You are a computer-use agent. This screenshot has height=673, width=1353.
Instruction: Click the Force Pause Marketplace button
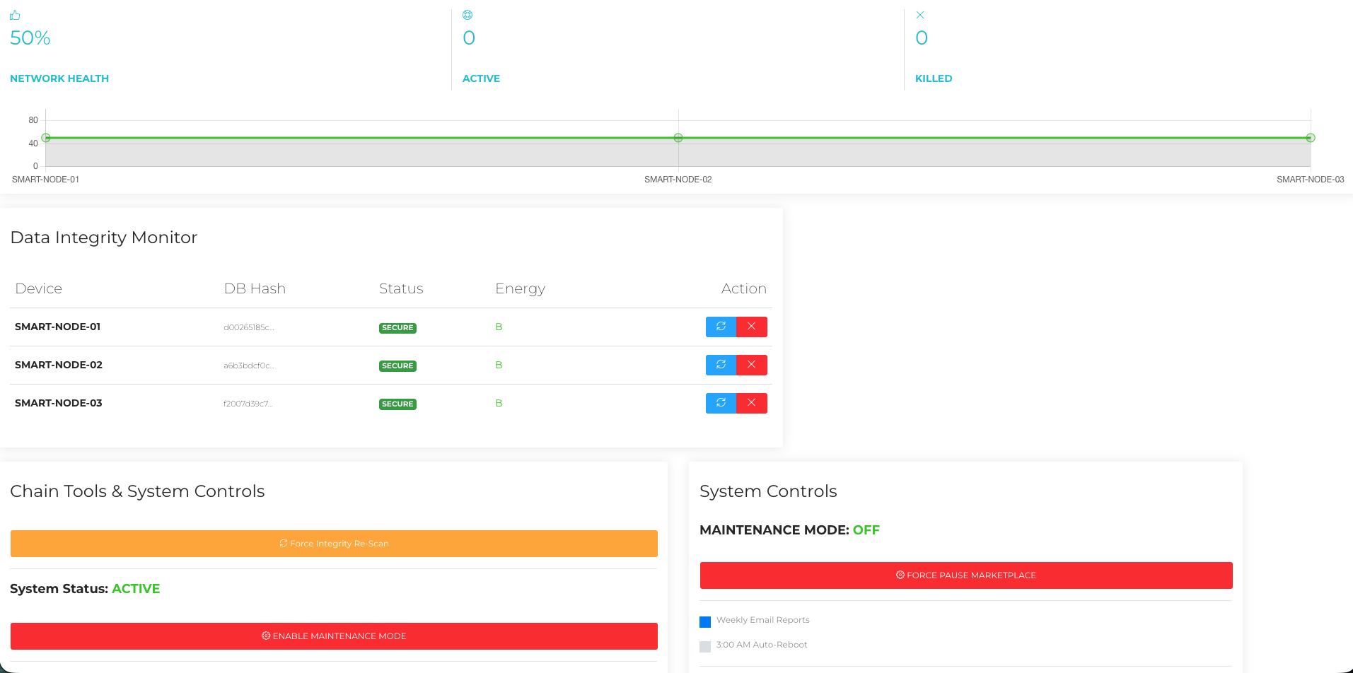[966, 575]
